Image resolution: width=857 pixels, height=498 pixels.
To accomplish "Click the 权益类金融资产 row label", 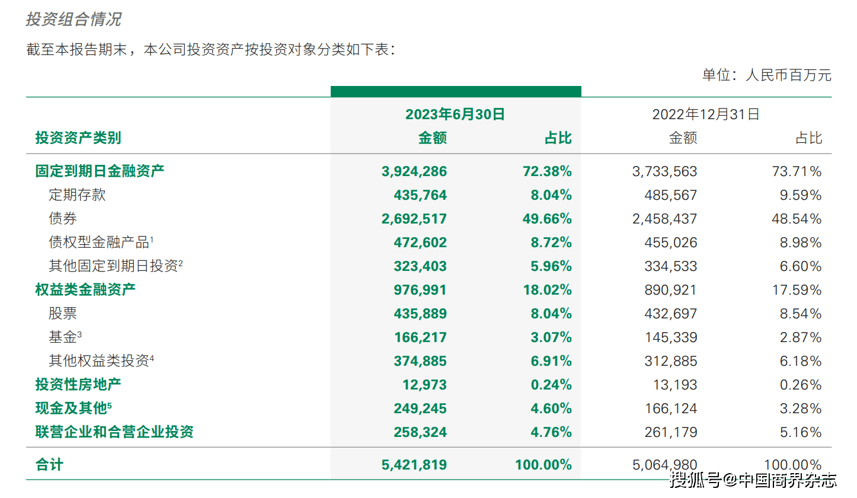I will (x=85, y=290).
